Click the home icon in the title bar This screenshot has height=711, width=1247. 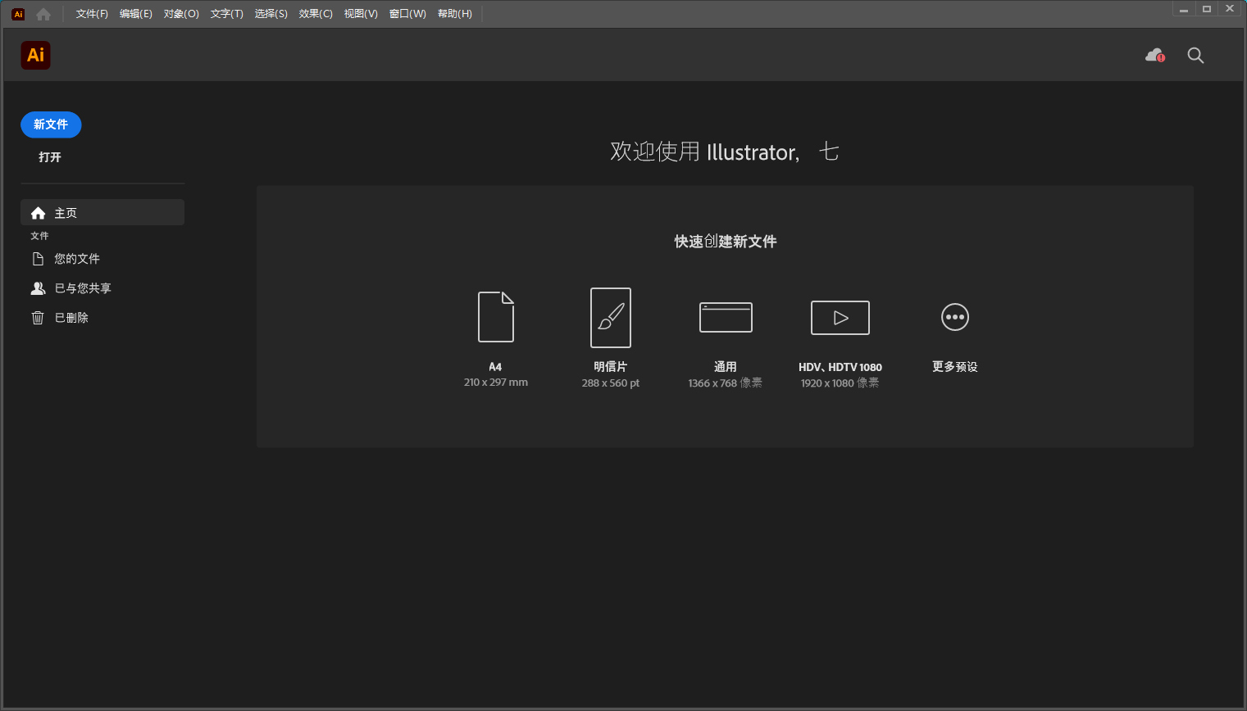[x=43, y=13]
